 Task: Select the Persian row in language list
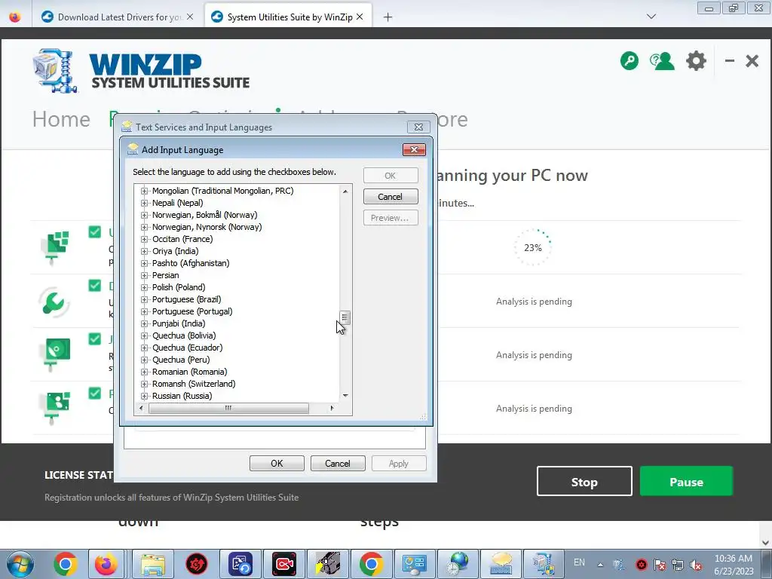point(165,275)
